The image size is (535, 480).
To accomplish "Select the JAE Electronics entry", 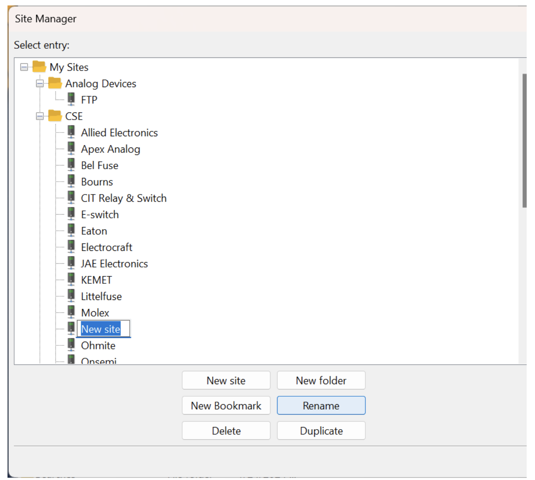I will pos(114,264).
